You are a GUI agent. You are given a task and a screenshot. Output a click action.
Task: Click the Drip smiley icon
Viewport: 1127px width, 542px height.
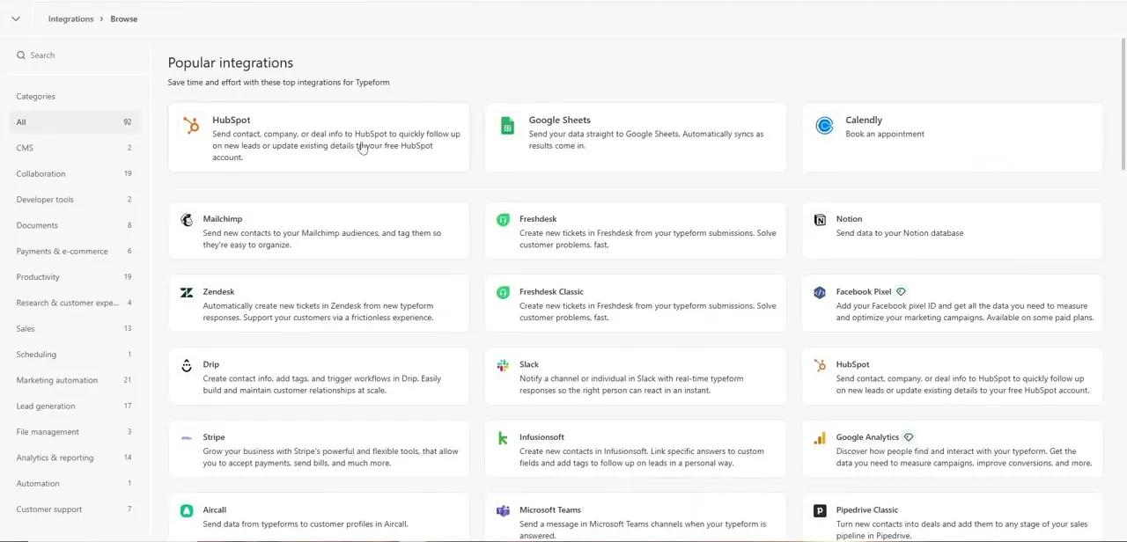[187, 365]
